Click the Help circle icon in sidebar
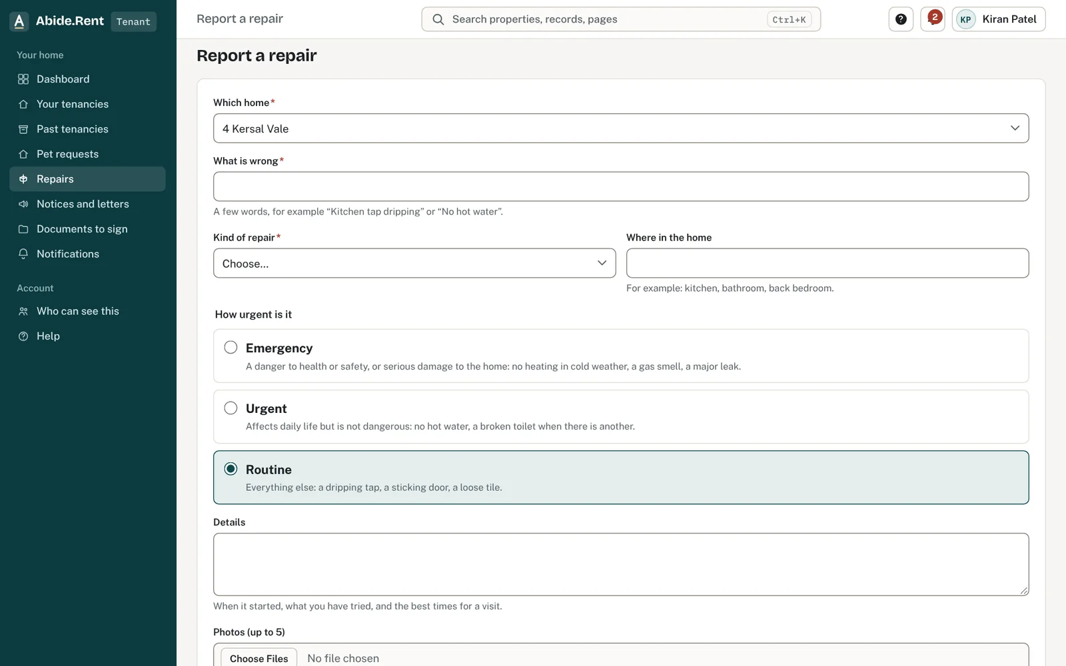The image size is (1066, 666). pyautogui.click(x=23, y=336)
